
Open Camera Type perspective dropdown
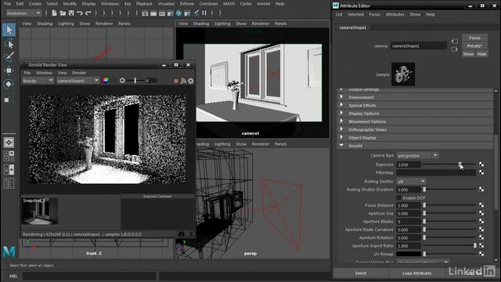coord(417,155)
